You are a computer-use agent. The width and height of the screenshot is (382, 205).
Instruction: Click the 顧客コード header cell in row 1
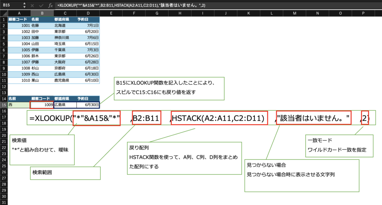click(x=19, y=19)
